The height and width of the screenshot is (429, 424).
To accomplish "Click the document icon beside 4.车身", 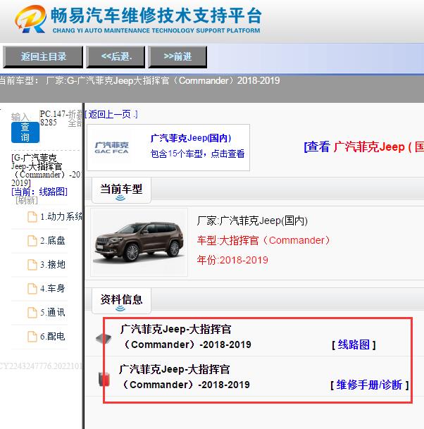I will [x=32, y=288].
